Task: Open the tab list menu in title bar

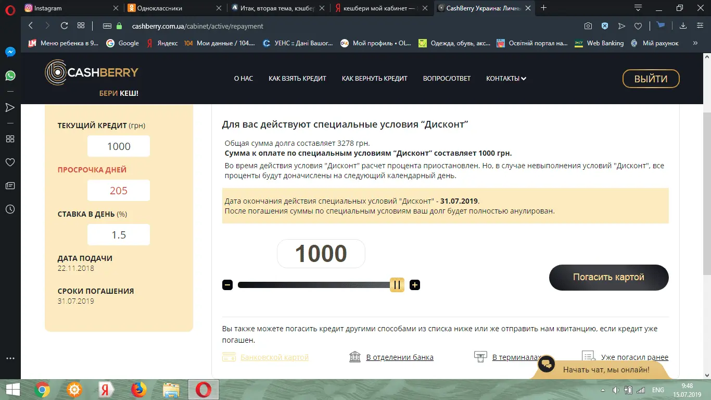Action: (638, 8)
